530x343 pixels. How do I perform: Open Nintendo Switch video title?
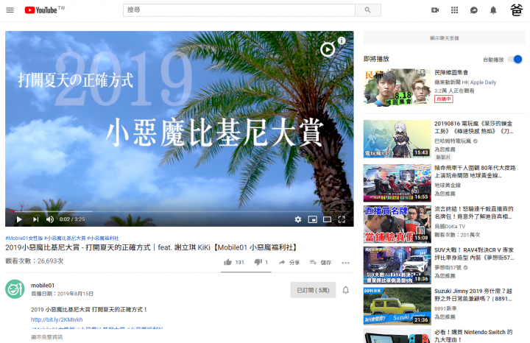[473, 336]
